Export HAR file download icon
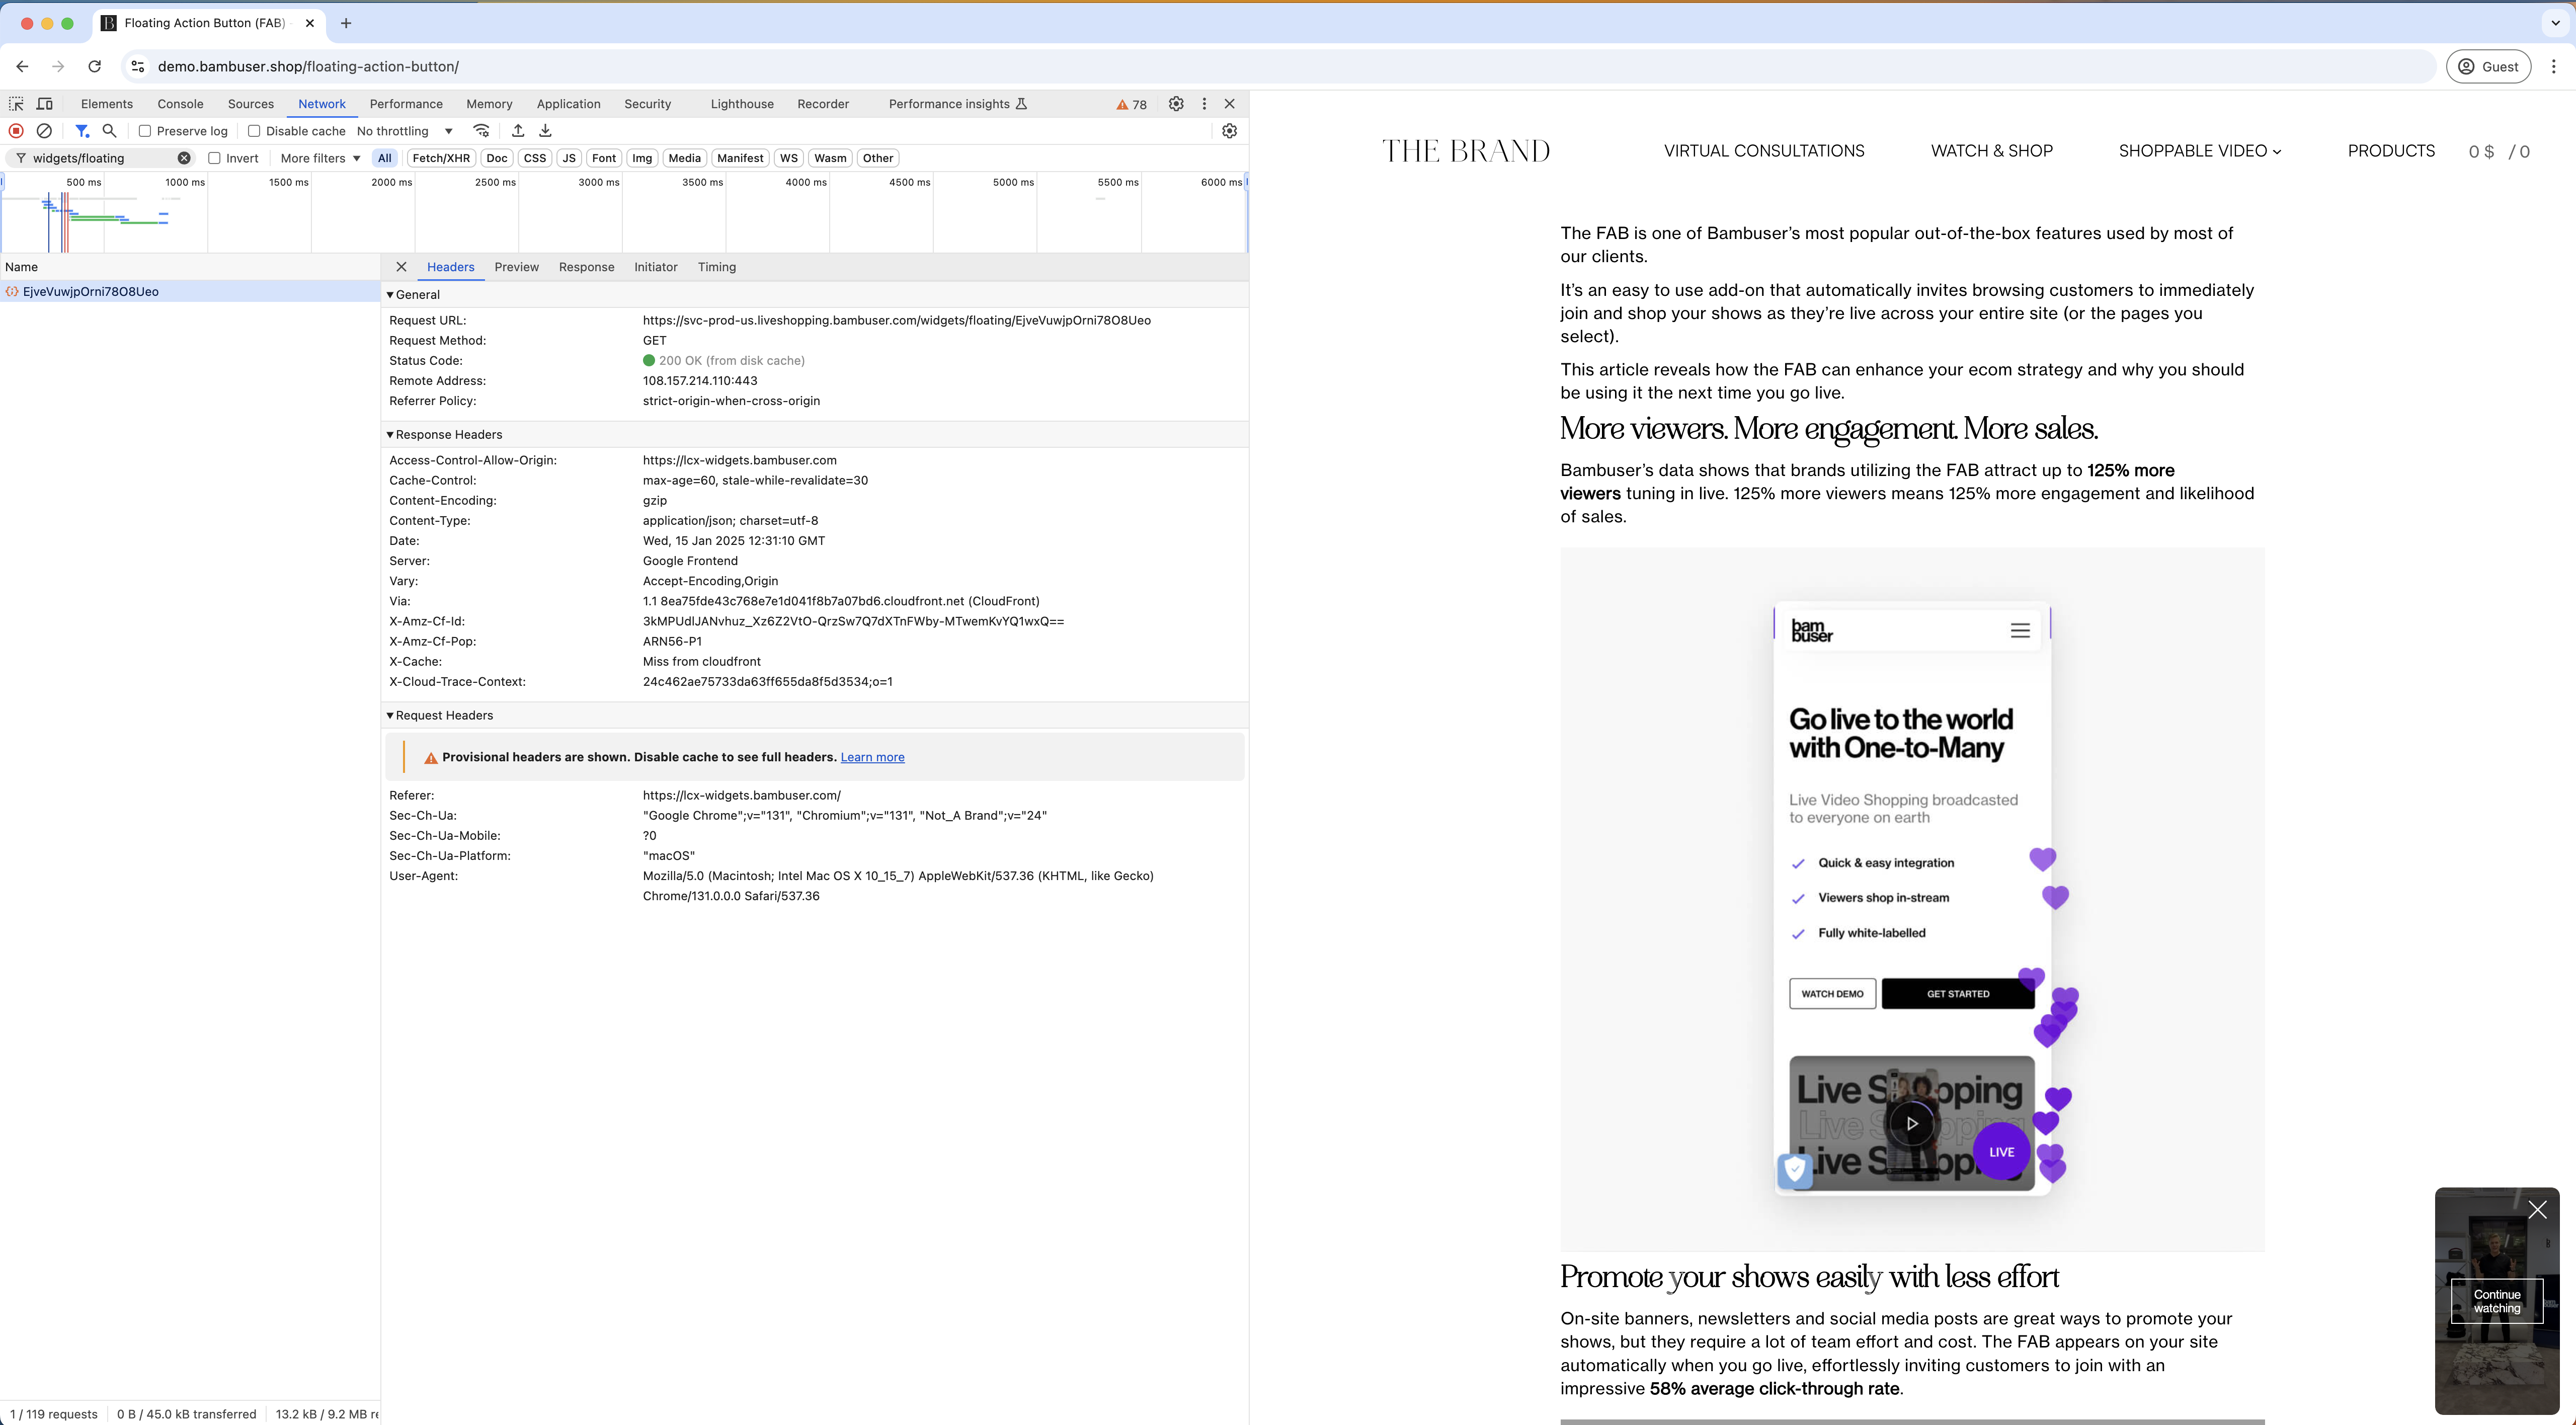This screenshot has height=1425, width=2576. 545,131
